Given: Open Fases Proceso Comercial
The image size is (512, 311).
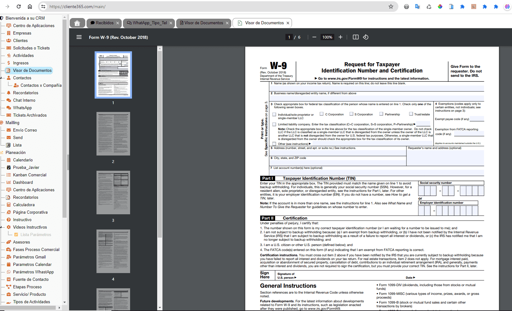Looking at the screenshot, I should pos(36,249).
